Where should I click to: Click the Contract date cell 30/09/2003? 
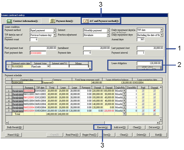[x=27, y=82]
